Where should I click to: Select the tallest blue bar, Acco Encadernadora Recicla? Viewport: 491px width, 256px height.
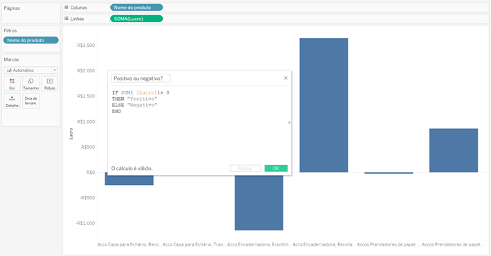(x=324, y=105)
